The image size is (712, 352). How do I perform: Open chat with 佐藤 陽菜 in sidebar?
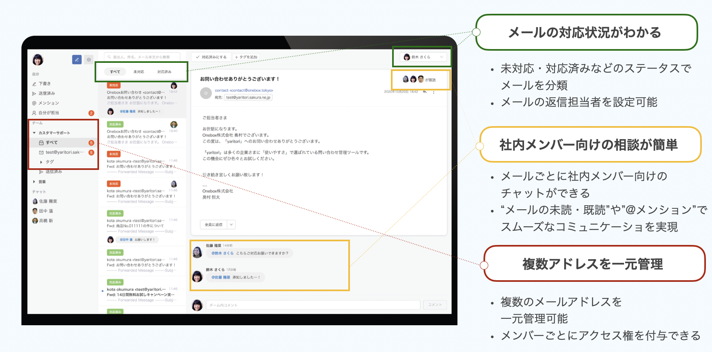coord(47,201)
